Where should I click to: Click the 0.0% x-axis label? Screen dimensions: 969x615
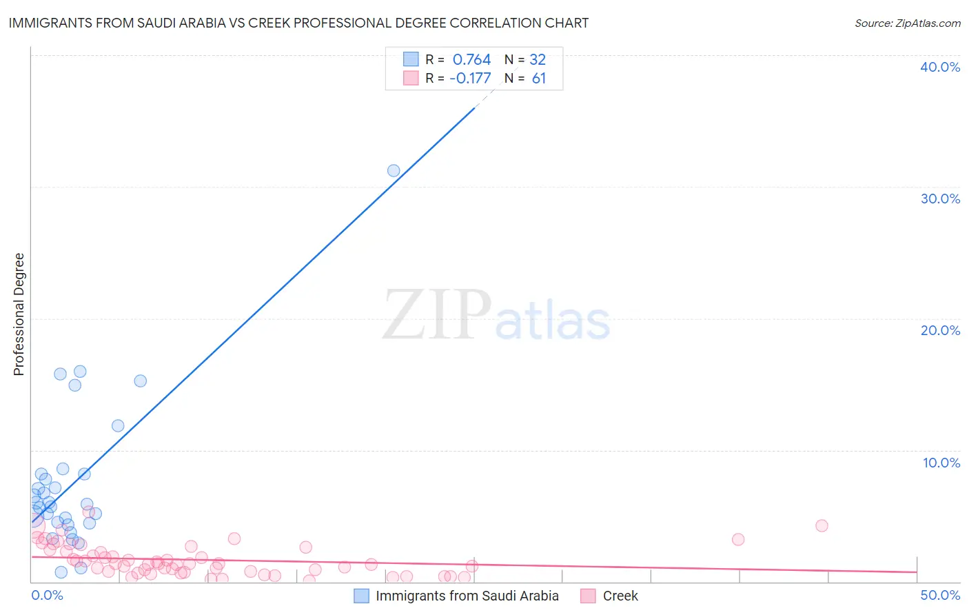pyautogui.click(x=47, y=595)
